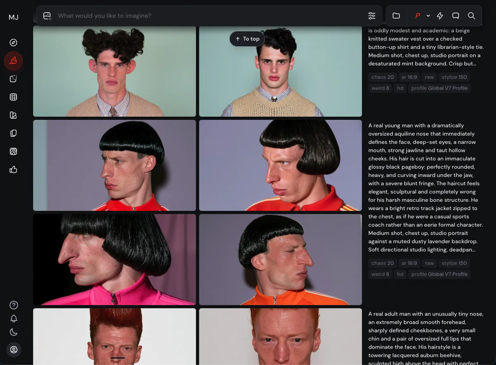Click 'raw' tag under the pageboy prompt
The height and width of the screenshot is (365, 496).
click(429, 263)
